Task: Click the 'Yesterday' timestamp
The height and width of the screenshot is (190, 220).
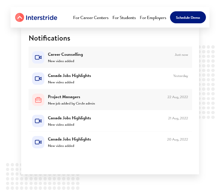Action: [181, 76]
